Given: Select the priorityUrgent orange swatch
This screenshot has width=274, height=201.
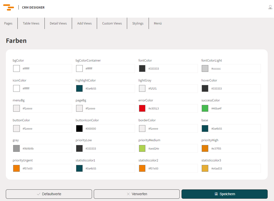Looking at the screenshot, I should point(16,168).
